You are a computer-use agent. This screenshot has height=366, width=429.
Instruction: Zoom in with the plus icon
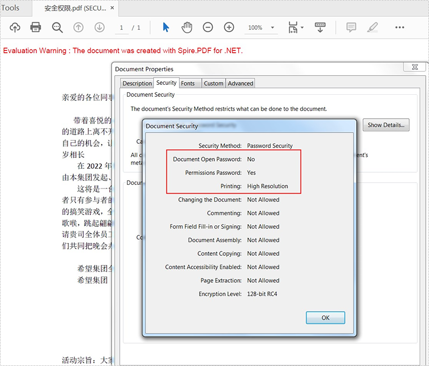pos(229,28)
